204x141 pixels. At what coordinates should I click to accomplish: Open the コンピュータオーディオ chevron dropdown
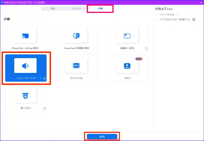click(x=40, y=79)
